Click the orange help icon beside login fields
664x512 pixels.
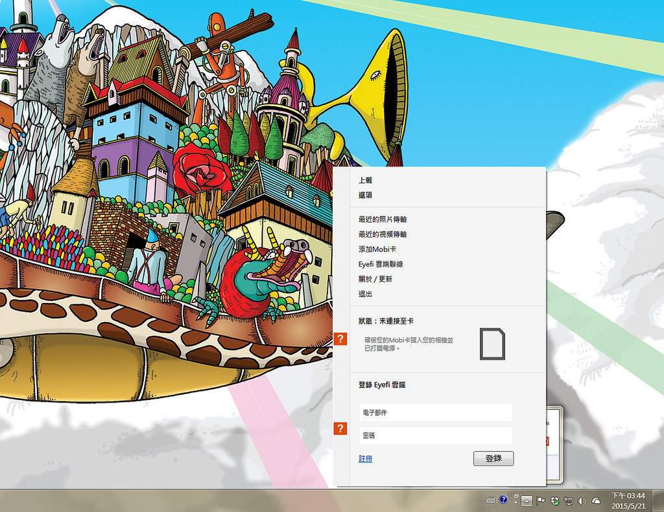pyautogui.click(x=340, y=429)
